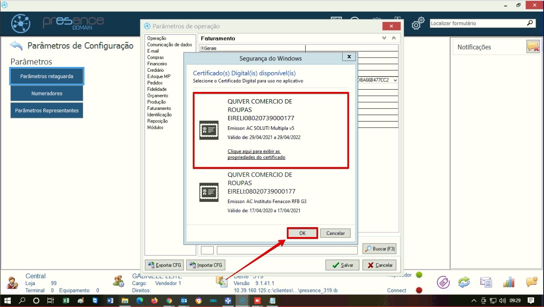Click the long search field left of Buscar

(287, 250)
